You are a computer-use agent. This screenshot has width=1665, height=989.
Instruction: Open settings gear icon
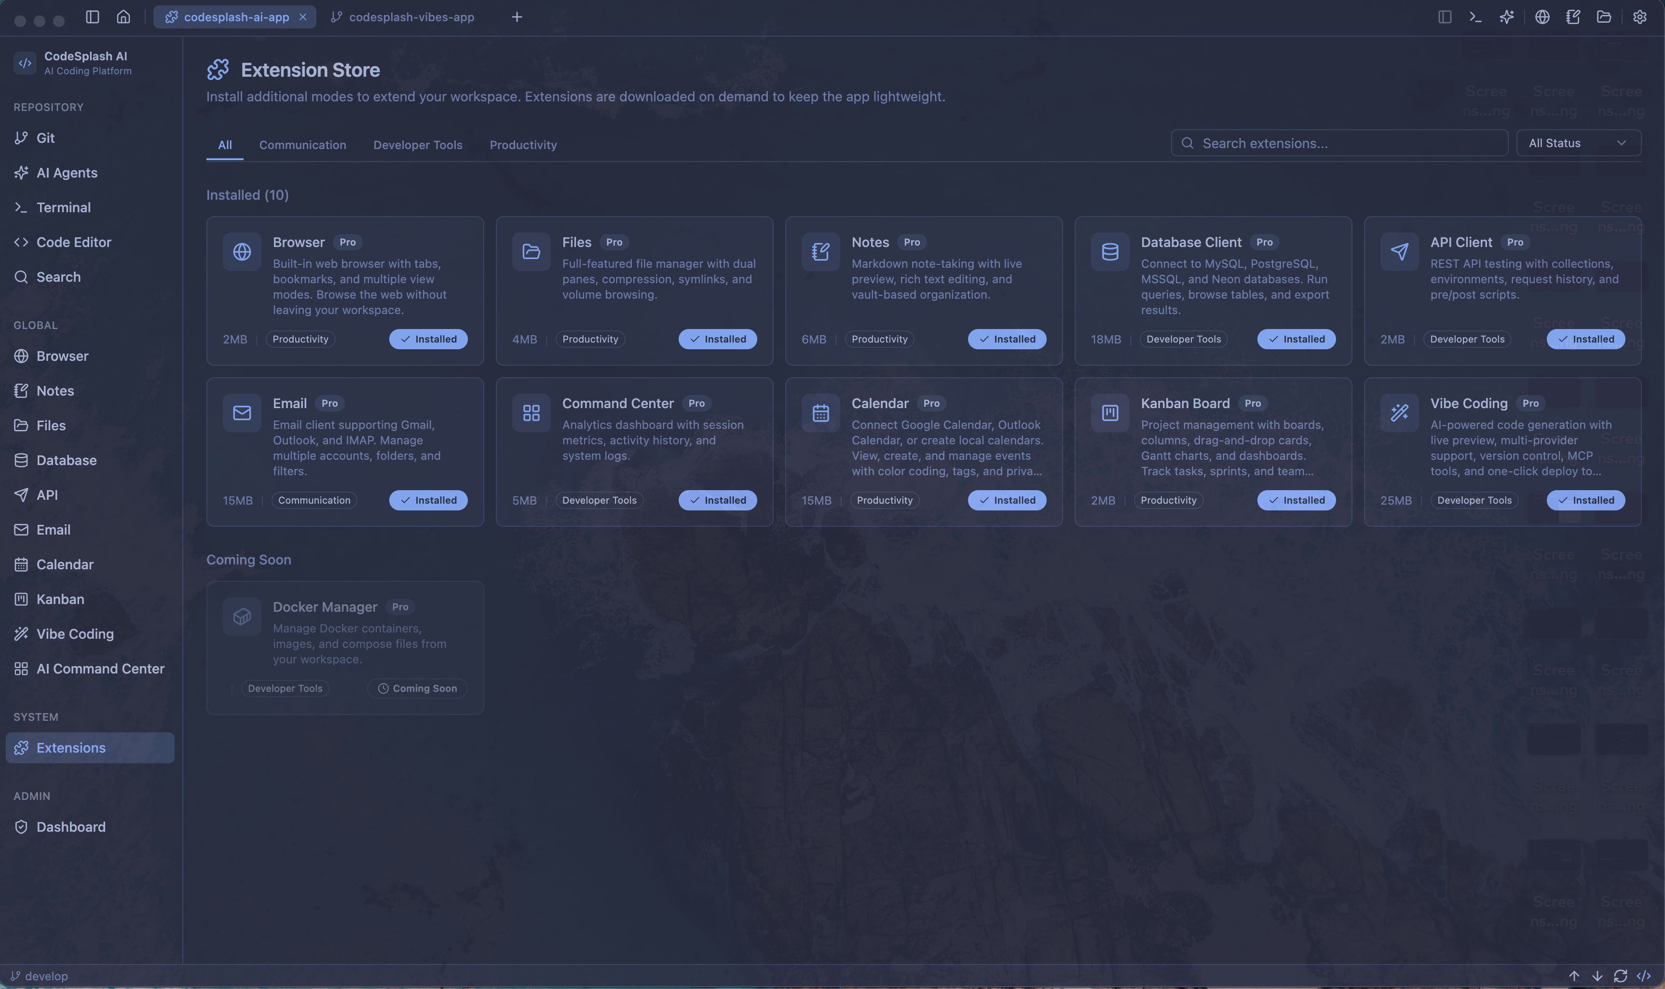[x=1639, y=17]
